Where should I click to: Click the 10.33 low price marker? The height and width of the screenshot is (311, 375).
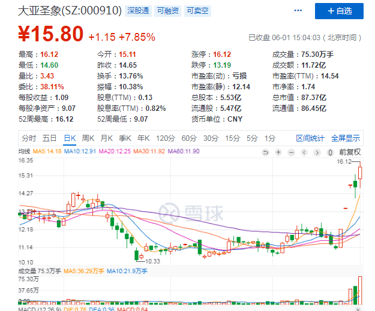(x=152, y=261)
